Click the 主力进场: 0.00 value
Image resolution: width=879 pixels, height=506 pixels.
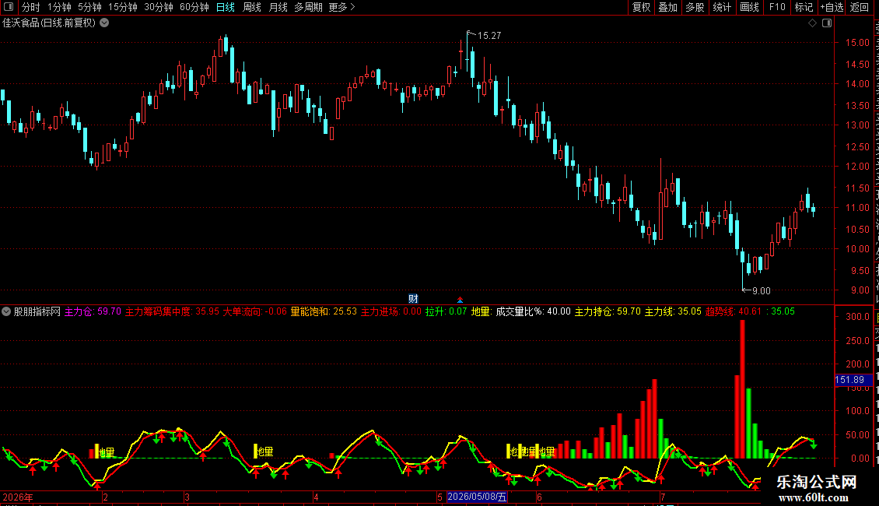(390, 311)
